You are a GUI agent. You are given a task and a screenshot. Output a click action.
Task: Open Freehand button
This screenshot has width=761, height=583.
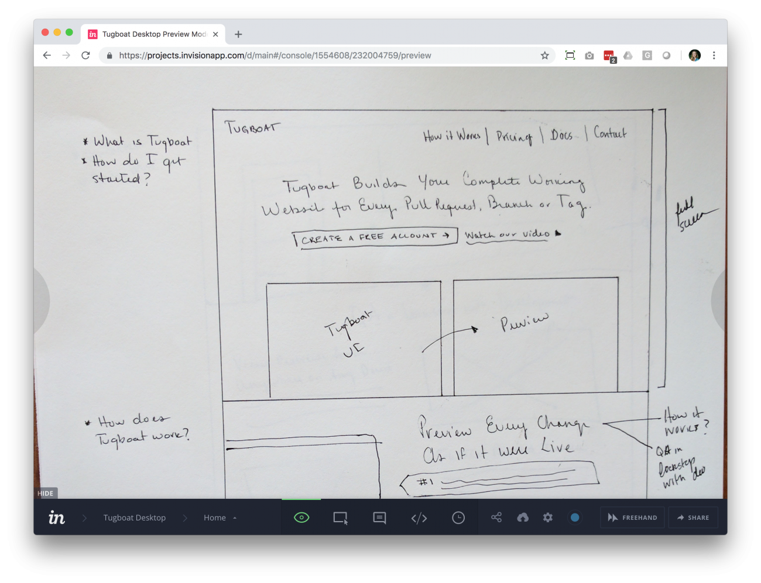632,518
